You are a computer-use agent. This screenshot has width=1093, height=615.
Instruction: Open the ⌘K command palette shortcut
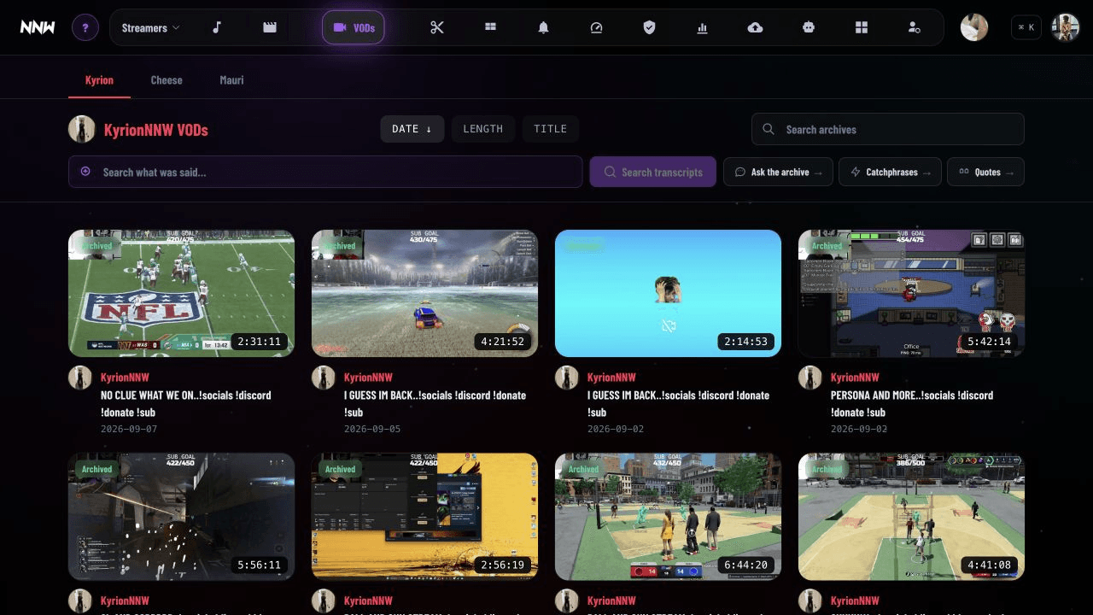click(x=1026, y=27)
